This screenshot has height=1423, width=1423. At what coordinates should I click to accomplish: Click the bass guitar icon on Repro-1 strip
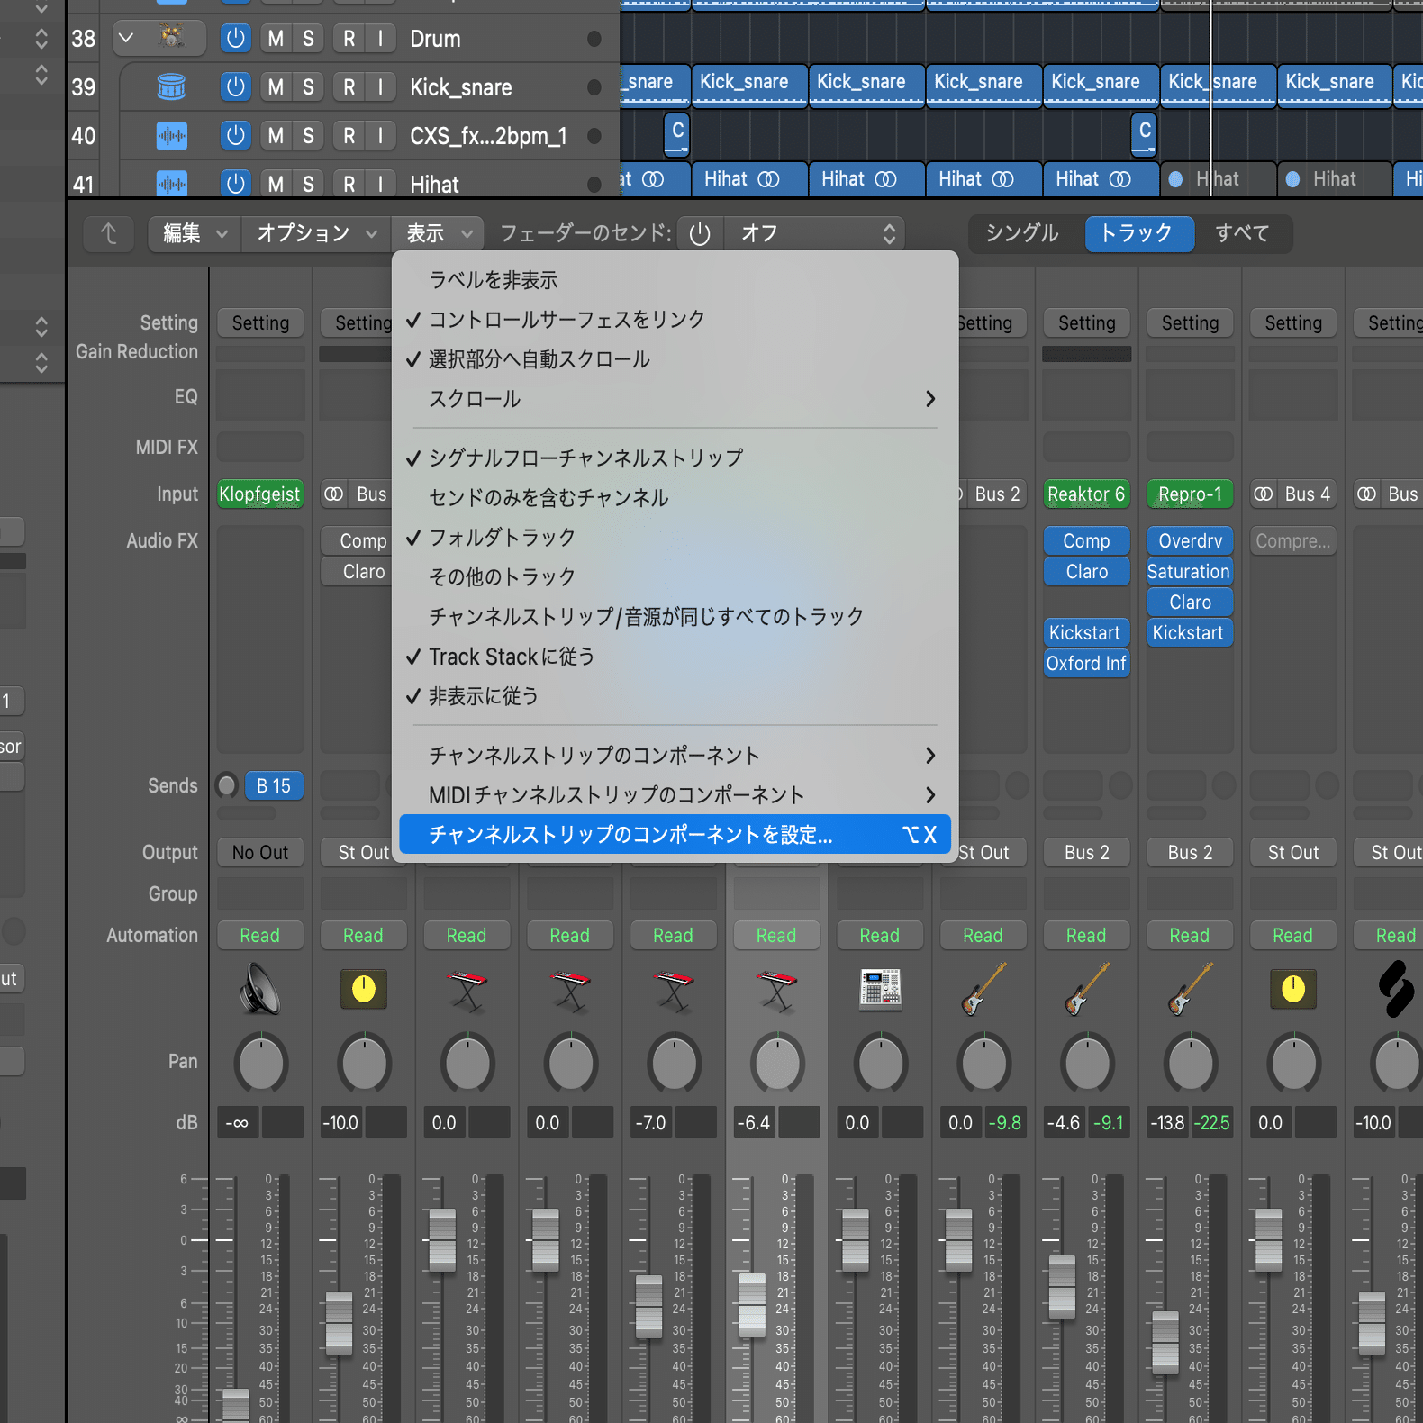click(1190, 988)
